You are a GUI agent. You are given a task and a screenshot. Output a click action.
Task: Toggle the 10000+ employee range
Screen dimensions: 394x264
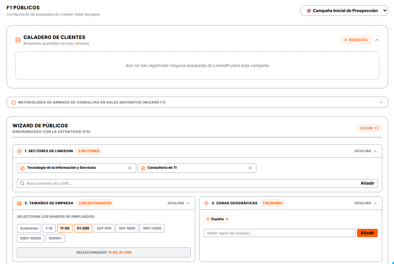coord(55,238)
